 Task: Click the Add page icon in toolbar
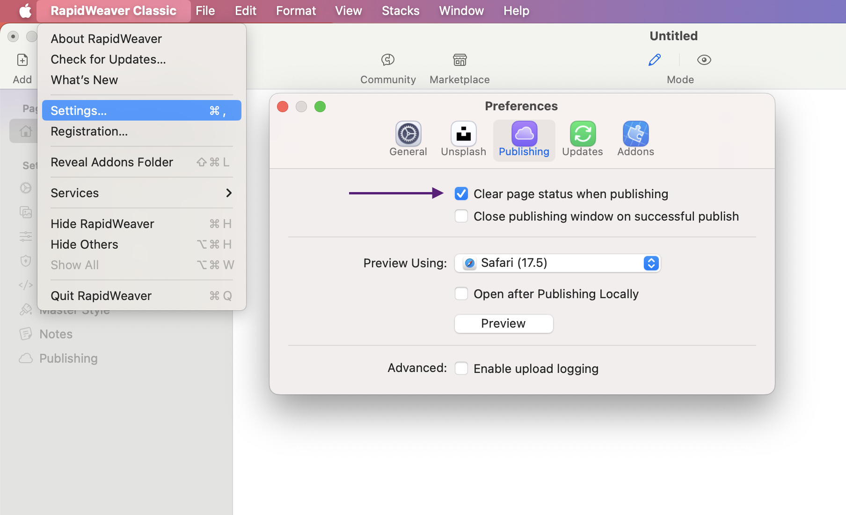point(22,60)
